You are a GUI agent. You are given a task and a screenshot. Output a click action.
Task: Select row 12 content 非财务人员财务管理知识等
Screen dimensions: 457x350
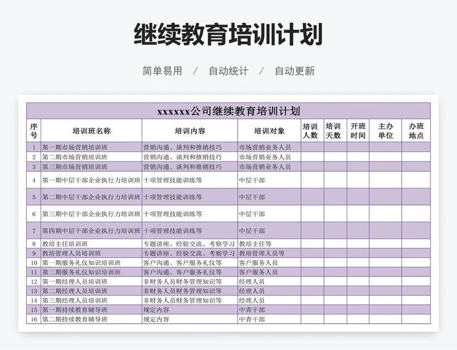[x=190, y=281]
